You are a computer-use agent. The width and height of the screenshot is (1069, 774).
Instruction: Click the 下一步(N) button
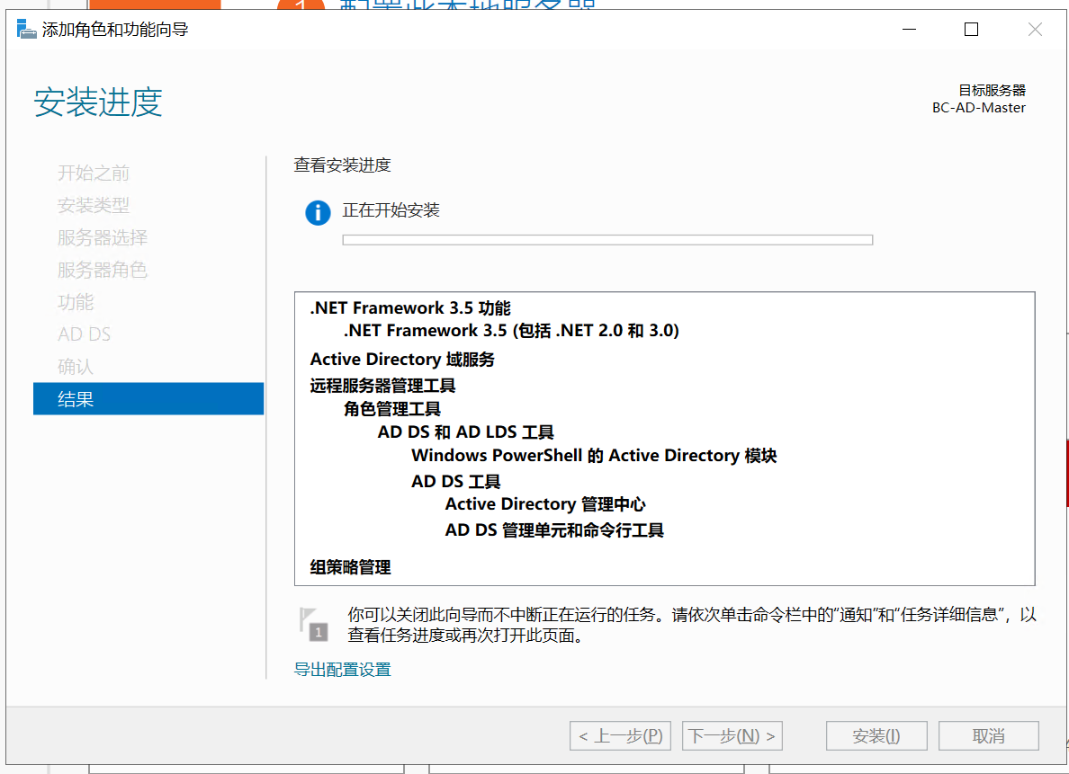[x=732, y=736]
